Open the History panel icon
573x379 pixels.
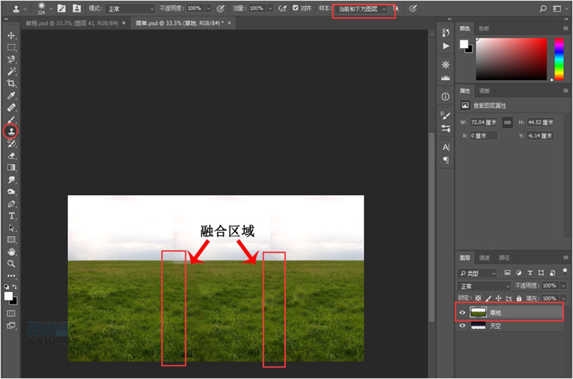[x=446, y=33]
